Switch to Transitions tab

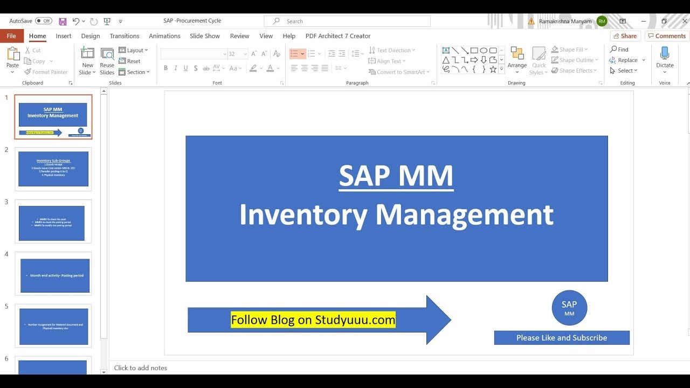pyautogui.click(x=125, y=36)
